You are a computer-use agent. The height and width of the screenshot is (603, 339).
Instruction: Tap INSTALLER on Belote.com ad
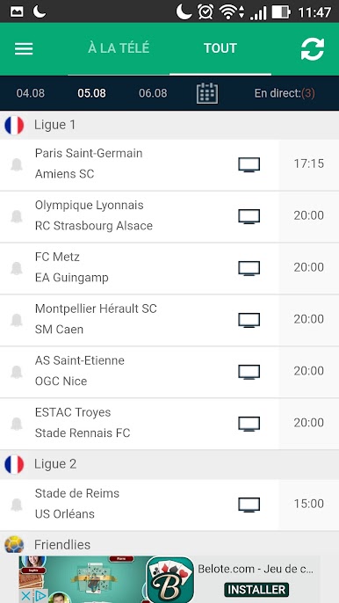click(256, 590)
